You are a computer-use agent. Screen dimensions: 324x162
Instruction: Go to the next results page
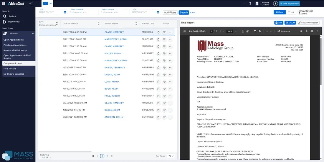pyautogui.click(x=107, y=156)
